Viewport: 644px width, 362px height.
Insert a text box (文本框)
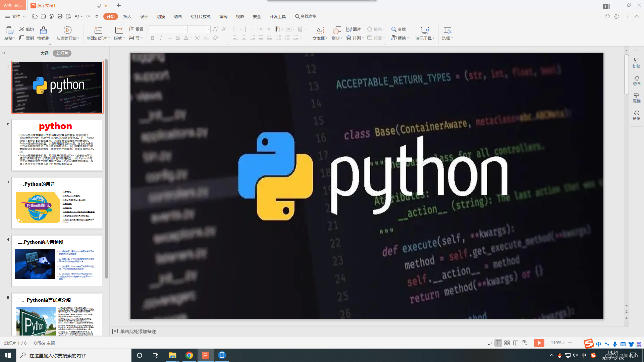pyautogui.click(x=320, y=31)
